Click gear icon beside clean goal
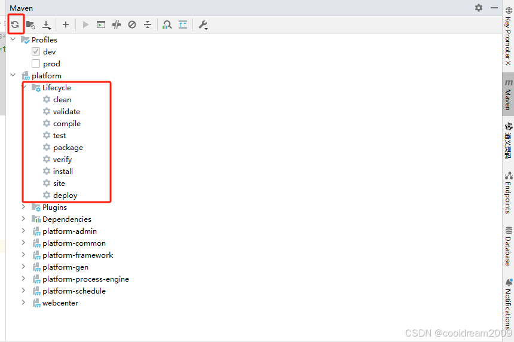514x342 pixels. (47, 99)
